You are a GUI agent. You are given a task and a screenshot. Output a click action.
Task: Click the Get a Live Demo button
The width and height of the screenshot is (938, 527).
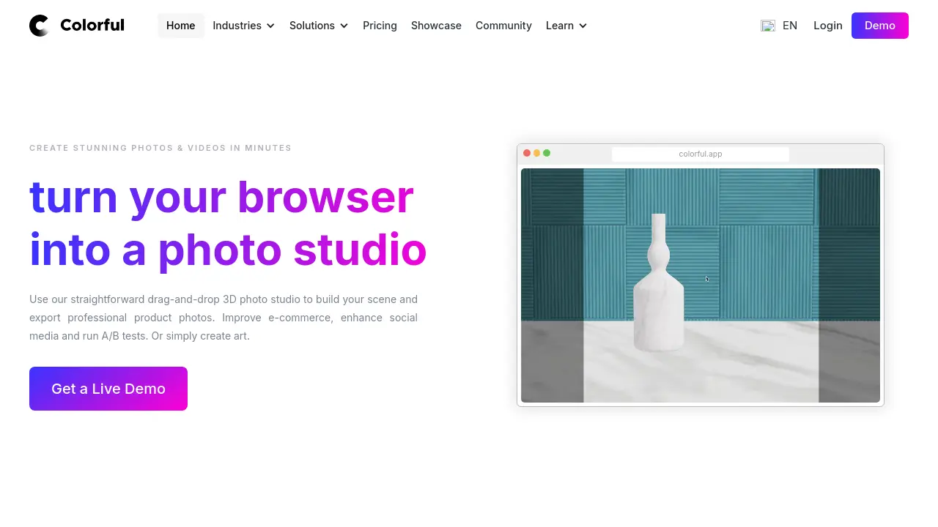click(108, 389)
